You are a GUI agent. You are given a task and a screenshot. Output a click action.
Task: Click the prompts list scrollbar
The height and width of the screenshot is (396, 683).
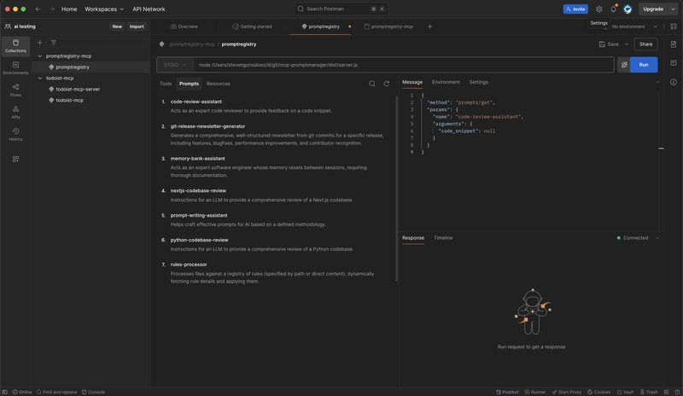[x=396, y=189]
